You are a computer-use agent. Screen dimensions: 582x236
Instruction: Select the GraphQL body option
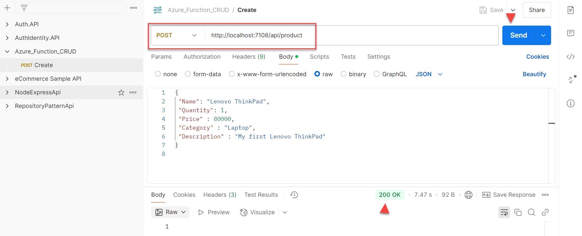tap(377, 74)
